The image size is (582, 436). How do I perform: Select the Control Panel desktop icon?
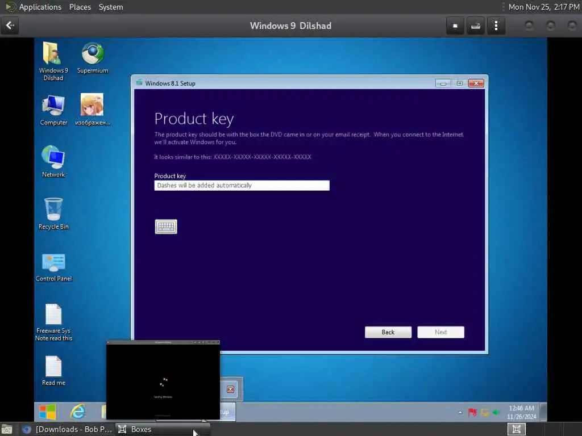pyautogui.click(x=54, y=267)
